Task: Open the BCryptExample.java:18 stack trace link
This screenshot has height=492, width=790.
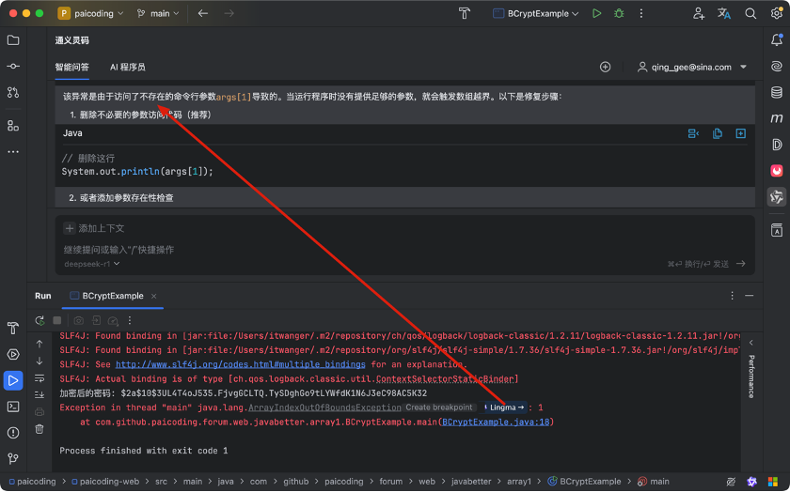Action: pos(496,423)
